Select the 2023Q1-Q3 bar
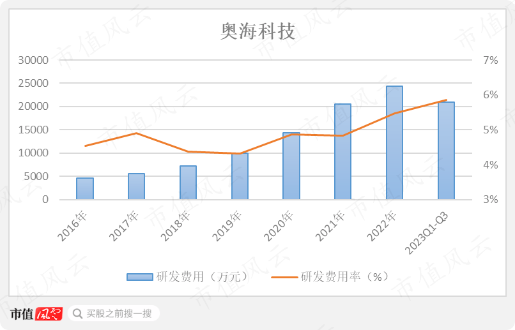 pos(446,151)
